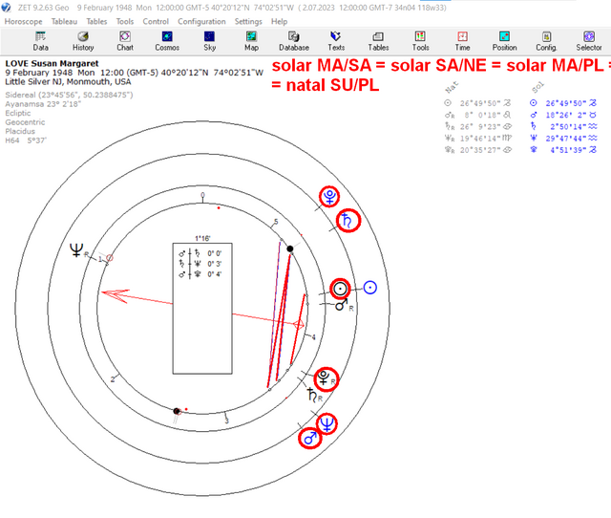This screenshot has height=518, width=611.
Task: Click the Placidus house system label
Action: 20,132
